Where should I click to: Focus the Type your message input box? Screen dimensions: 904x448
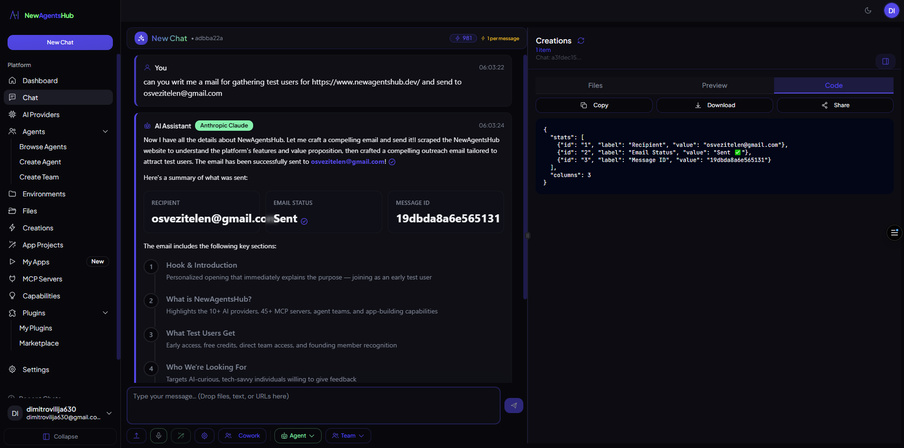[x=314, y=406]
